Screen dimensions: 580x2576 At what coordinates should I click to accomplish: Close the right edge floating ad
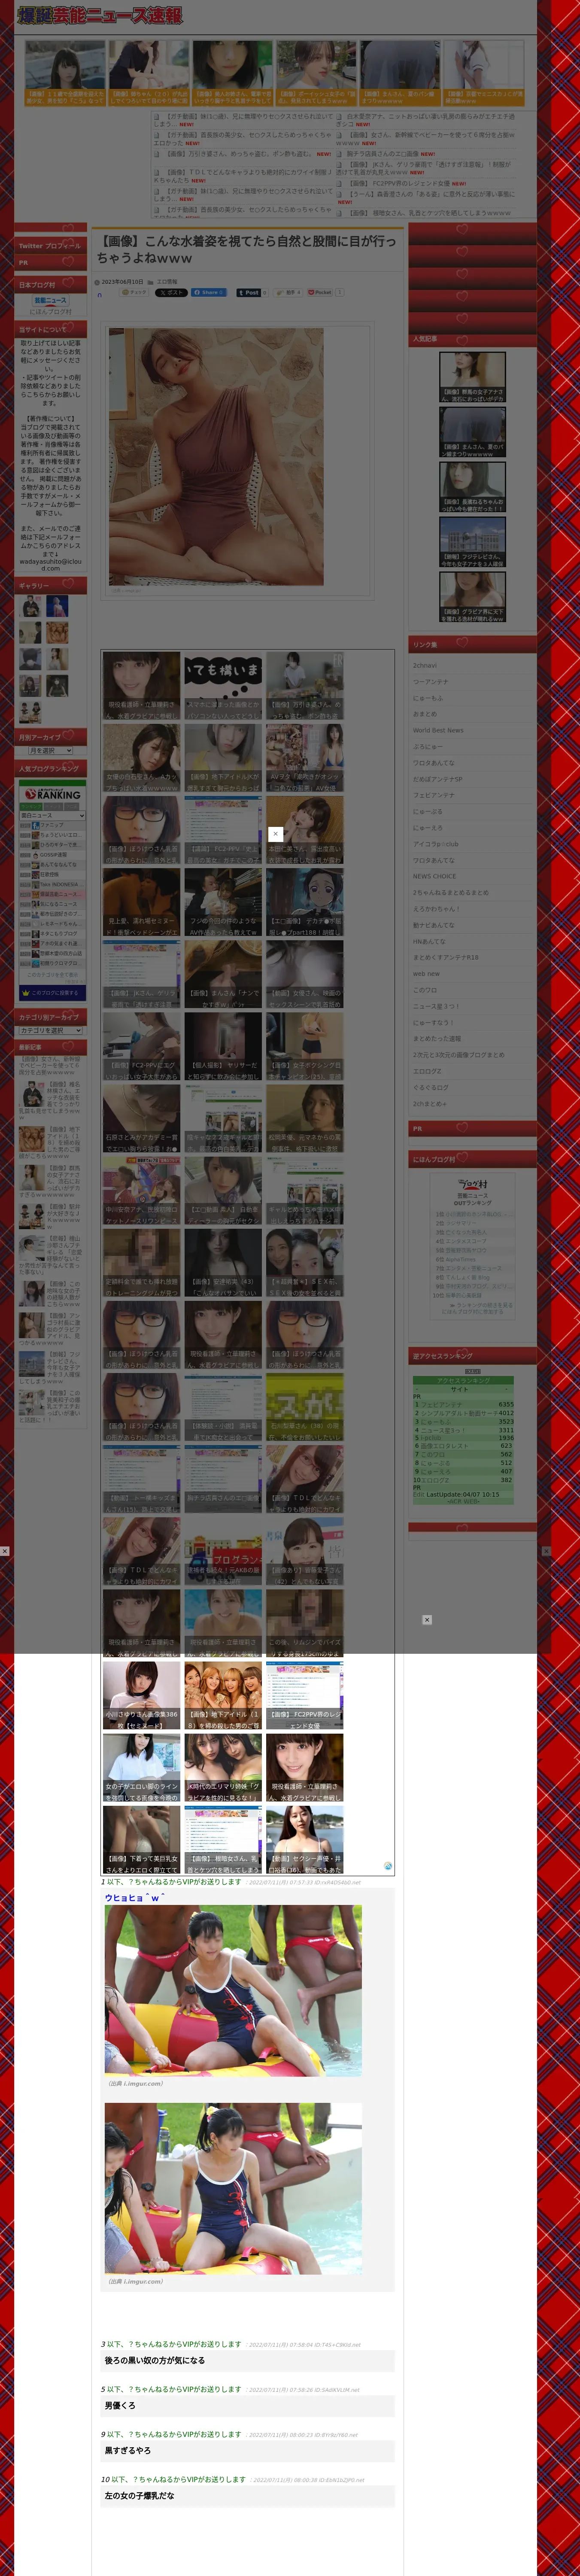point(546,1551)
